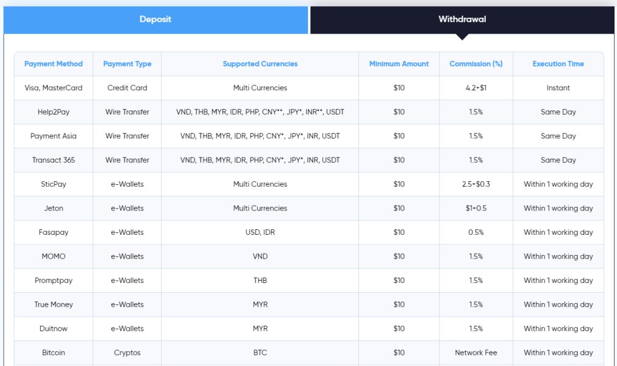
Task: Click the Payment Method column header
Action: tap(54, 64)
